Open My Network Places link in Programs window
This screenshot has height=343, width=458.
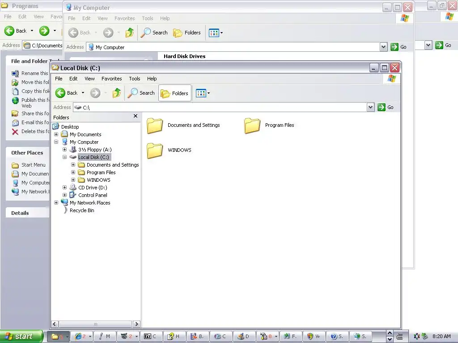coord(35,192)
